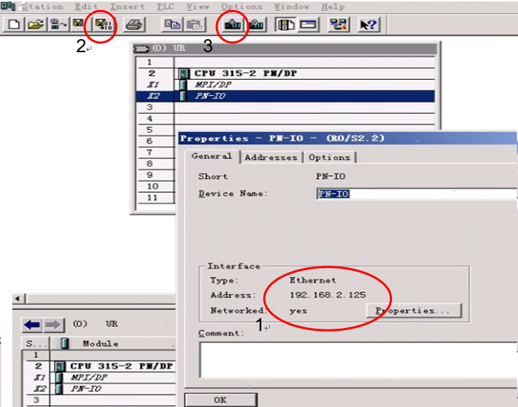Screen dimensions: 518x407
Task: Click the forward arrow in detail pane
Action: click(54, 325)
